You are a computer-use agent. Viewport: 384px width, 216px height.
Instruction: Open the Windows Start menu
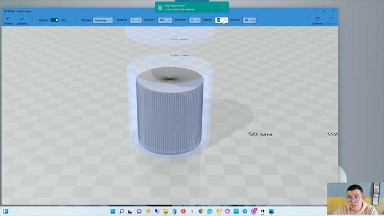(x=113, y=211)
